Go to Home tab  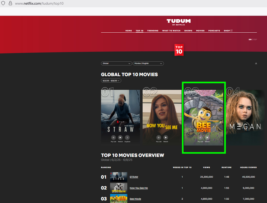(x=129, y=31)
